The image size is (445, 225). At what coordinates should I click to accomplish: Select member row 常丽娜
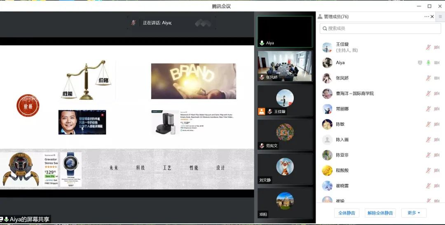tap(380, 109)
